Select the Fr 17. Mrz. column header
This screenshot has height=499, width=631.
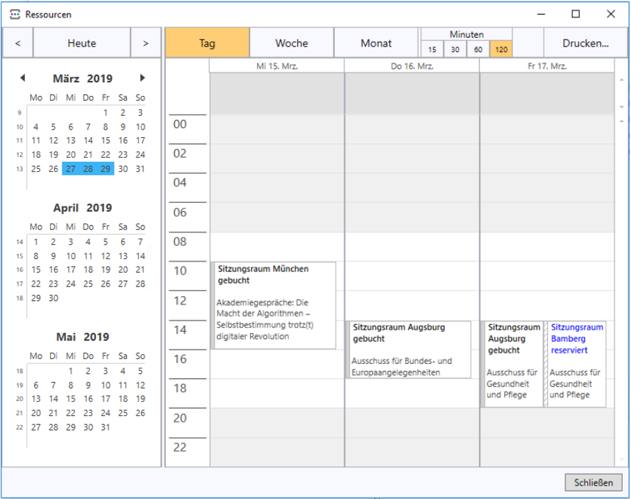pyautogui.click(x=547, y=66)
